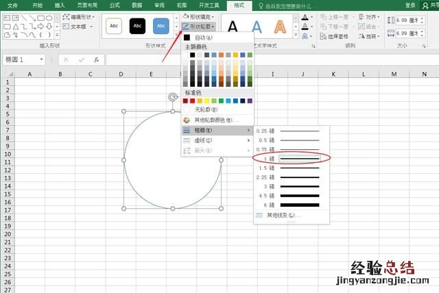Pick the black theme color swatch

[192, 55]
